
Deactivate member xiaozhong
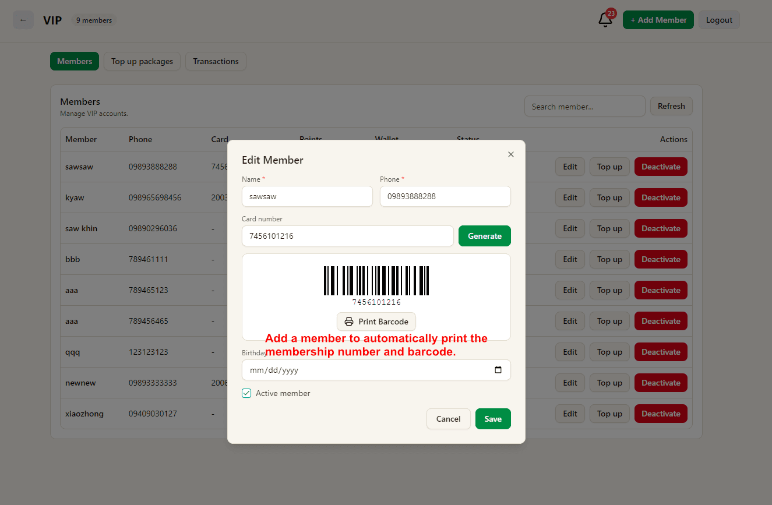pos(661,414)
